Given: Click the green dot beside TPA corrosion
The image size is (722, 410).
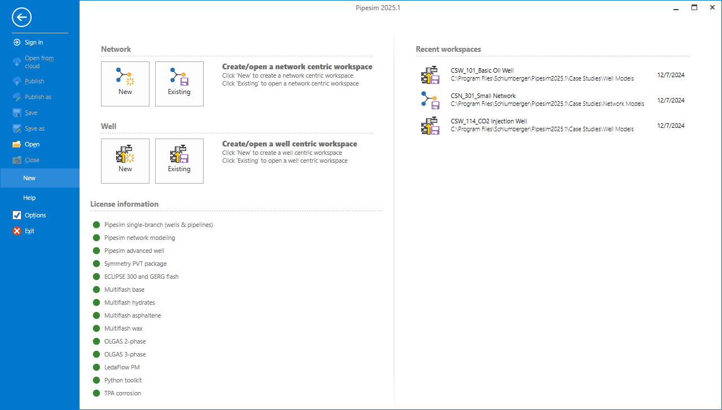Looking at the screenshot, I should pos(96,393).
